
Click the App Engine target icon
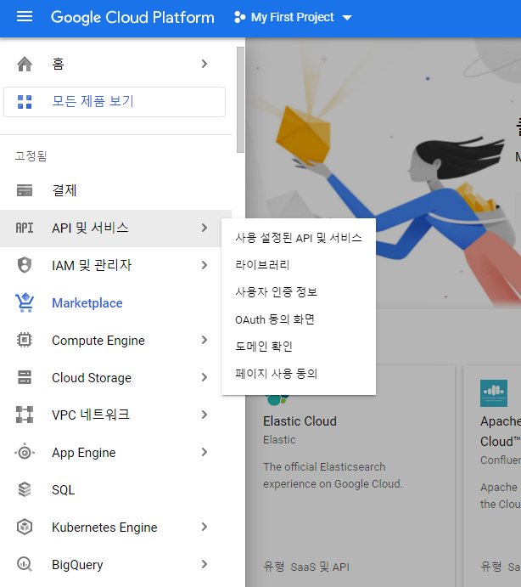pos(25,453)
